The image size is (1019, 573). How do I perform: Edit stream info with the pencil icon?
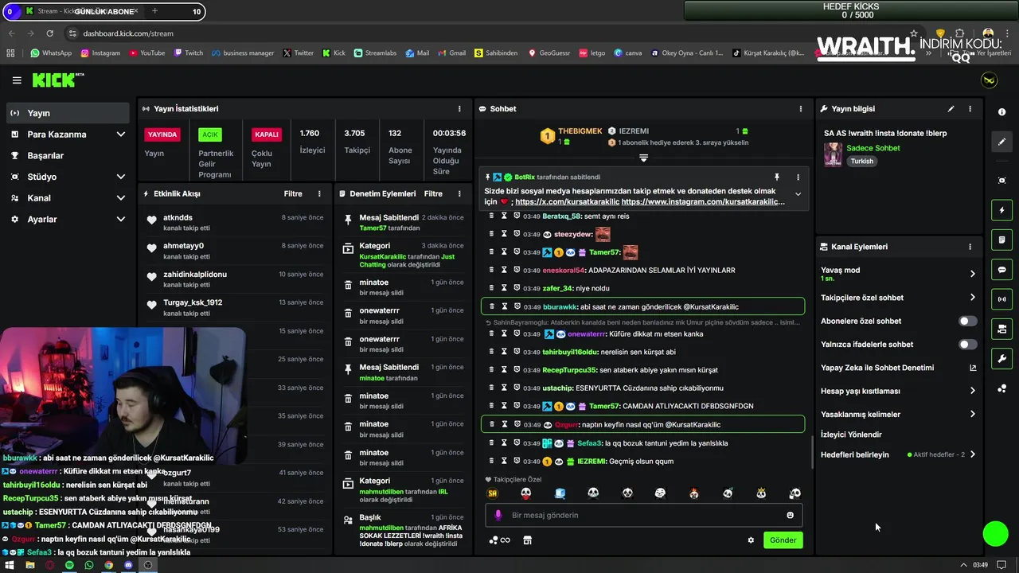tap(951, 109)
